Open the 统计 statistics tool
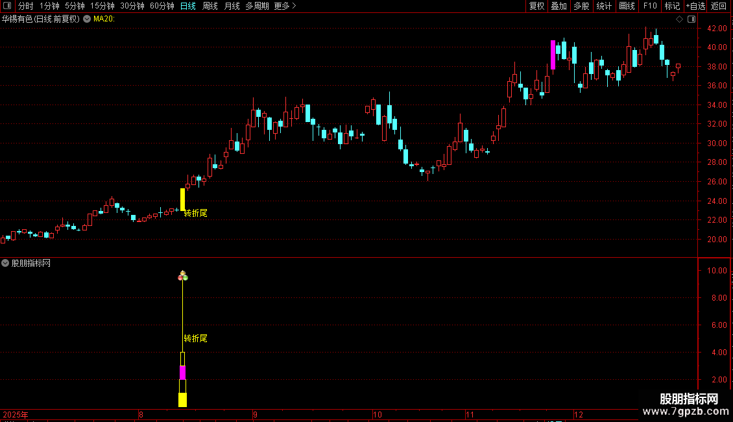Viewport: 733px width, 422px height. (x=604, y=6)
